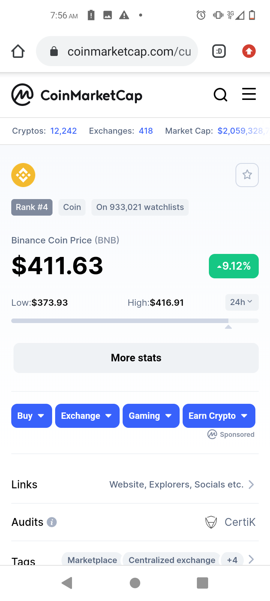
Task: Open the Exchanges 418 link
Action: coord(145,131)
